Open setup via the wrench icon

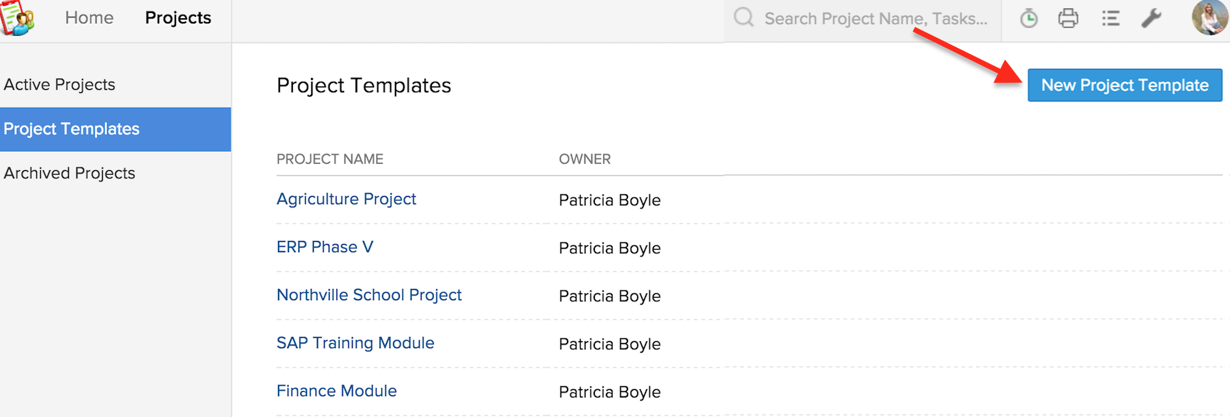coord(1151,18)
